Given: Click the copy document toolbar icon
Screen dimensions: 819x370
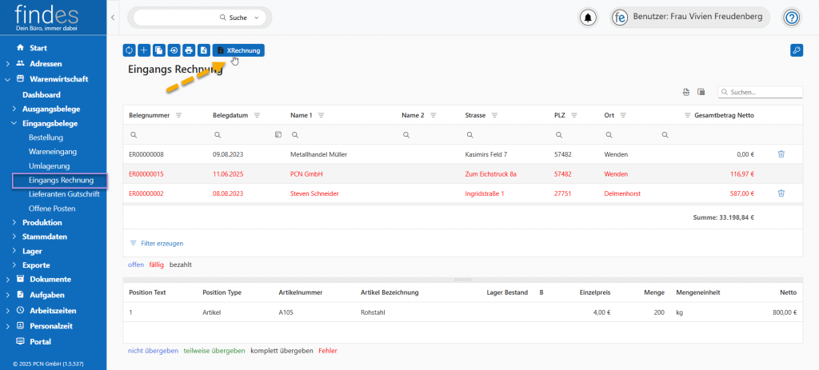Looking at the screenshot, I should pyautogui.click(x=159, y=50).
